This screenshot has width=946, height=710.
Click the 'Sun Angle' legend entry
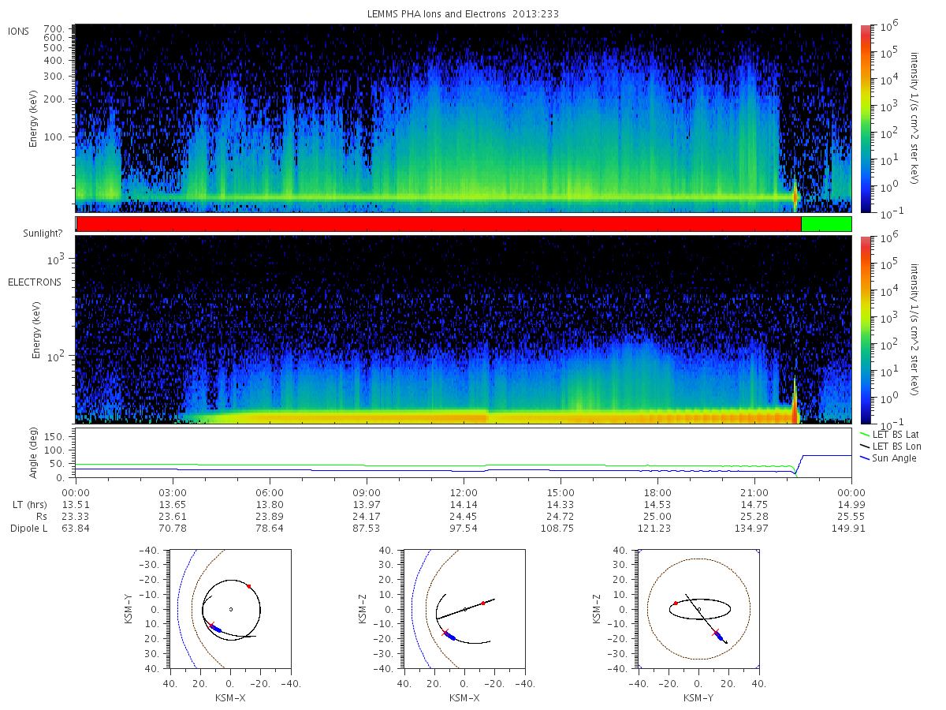pos(888,458)
